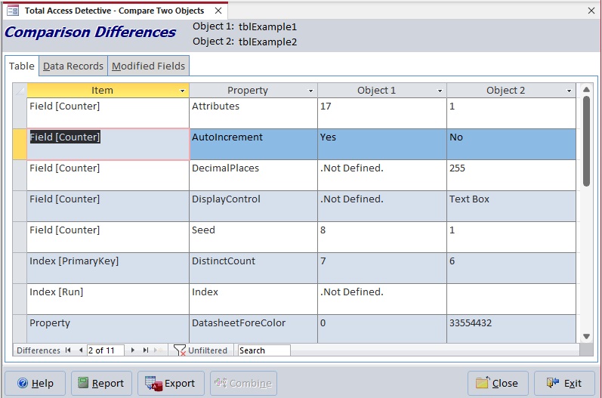Click the window close X at top right
602x398 pixels.
tap(591, 11)
